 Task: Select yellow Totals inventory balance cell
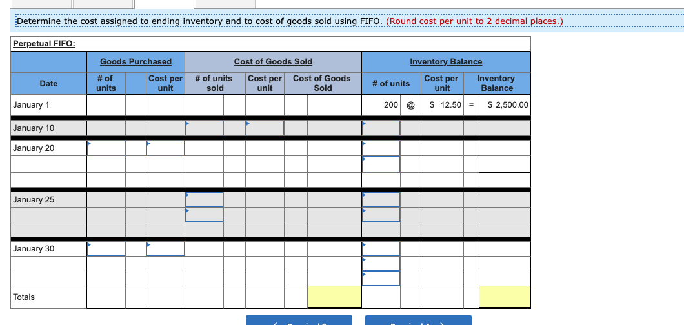(x=505, y=297)
